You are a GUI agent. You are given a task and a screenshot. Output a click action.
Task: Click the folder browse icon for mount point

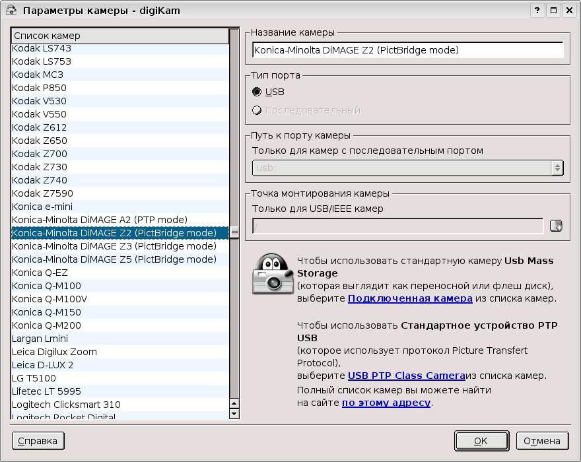(x=556, y=226)
